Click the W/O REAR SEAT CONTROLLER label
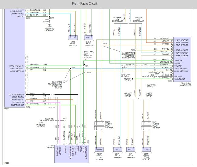Screen dimensions: 197x167 pyautogui.click(x=118, y=19)
